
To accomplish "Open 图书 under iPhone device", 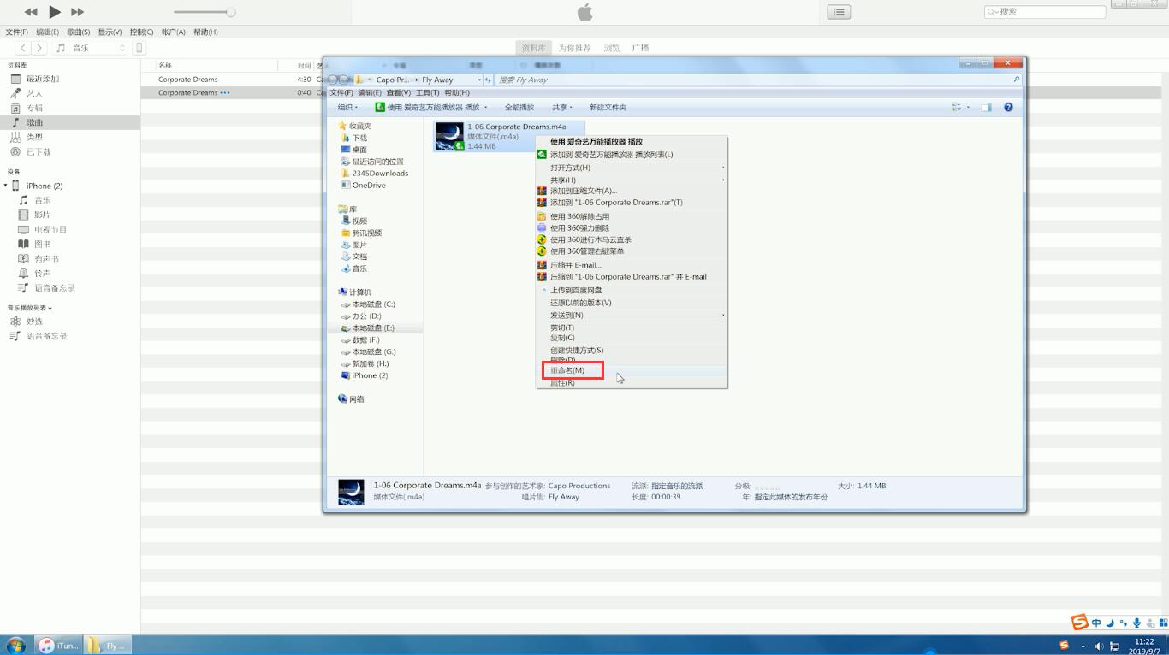I will (42, 244).
